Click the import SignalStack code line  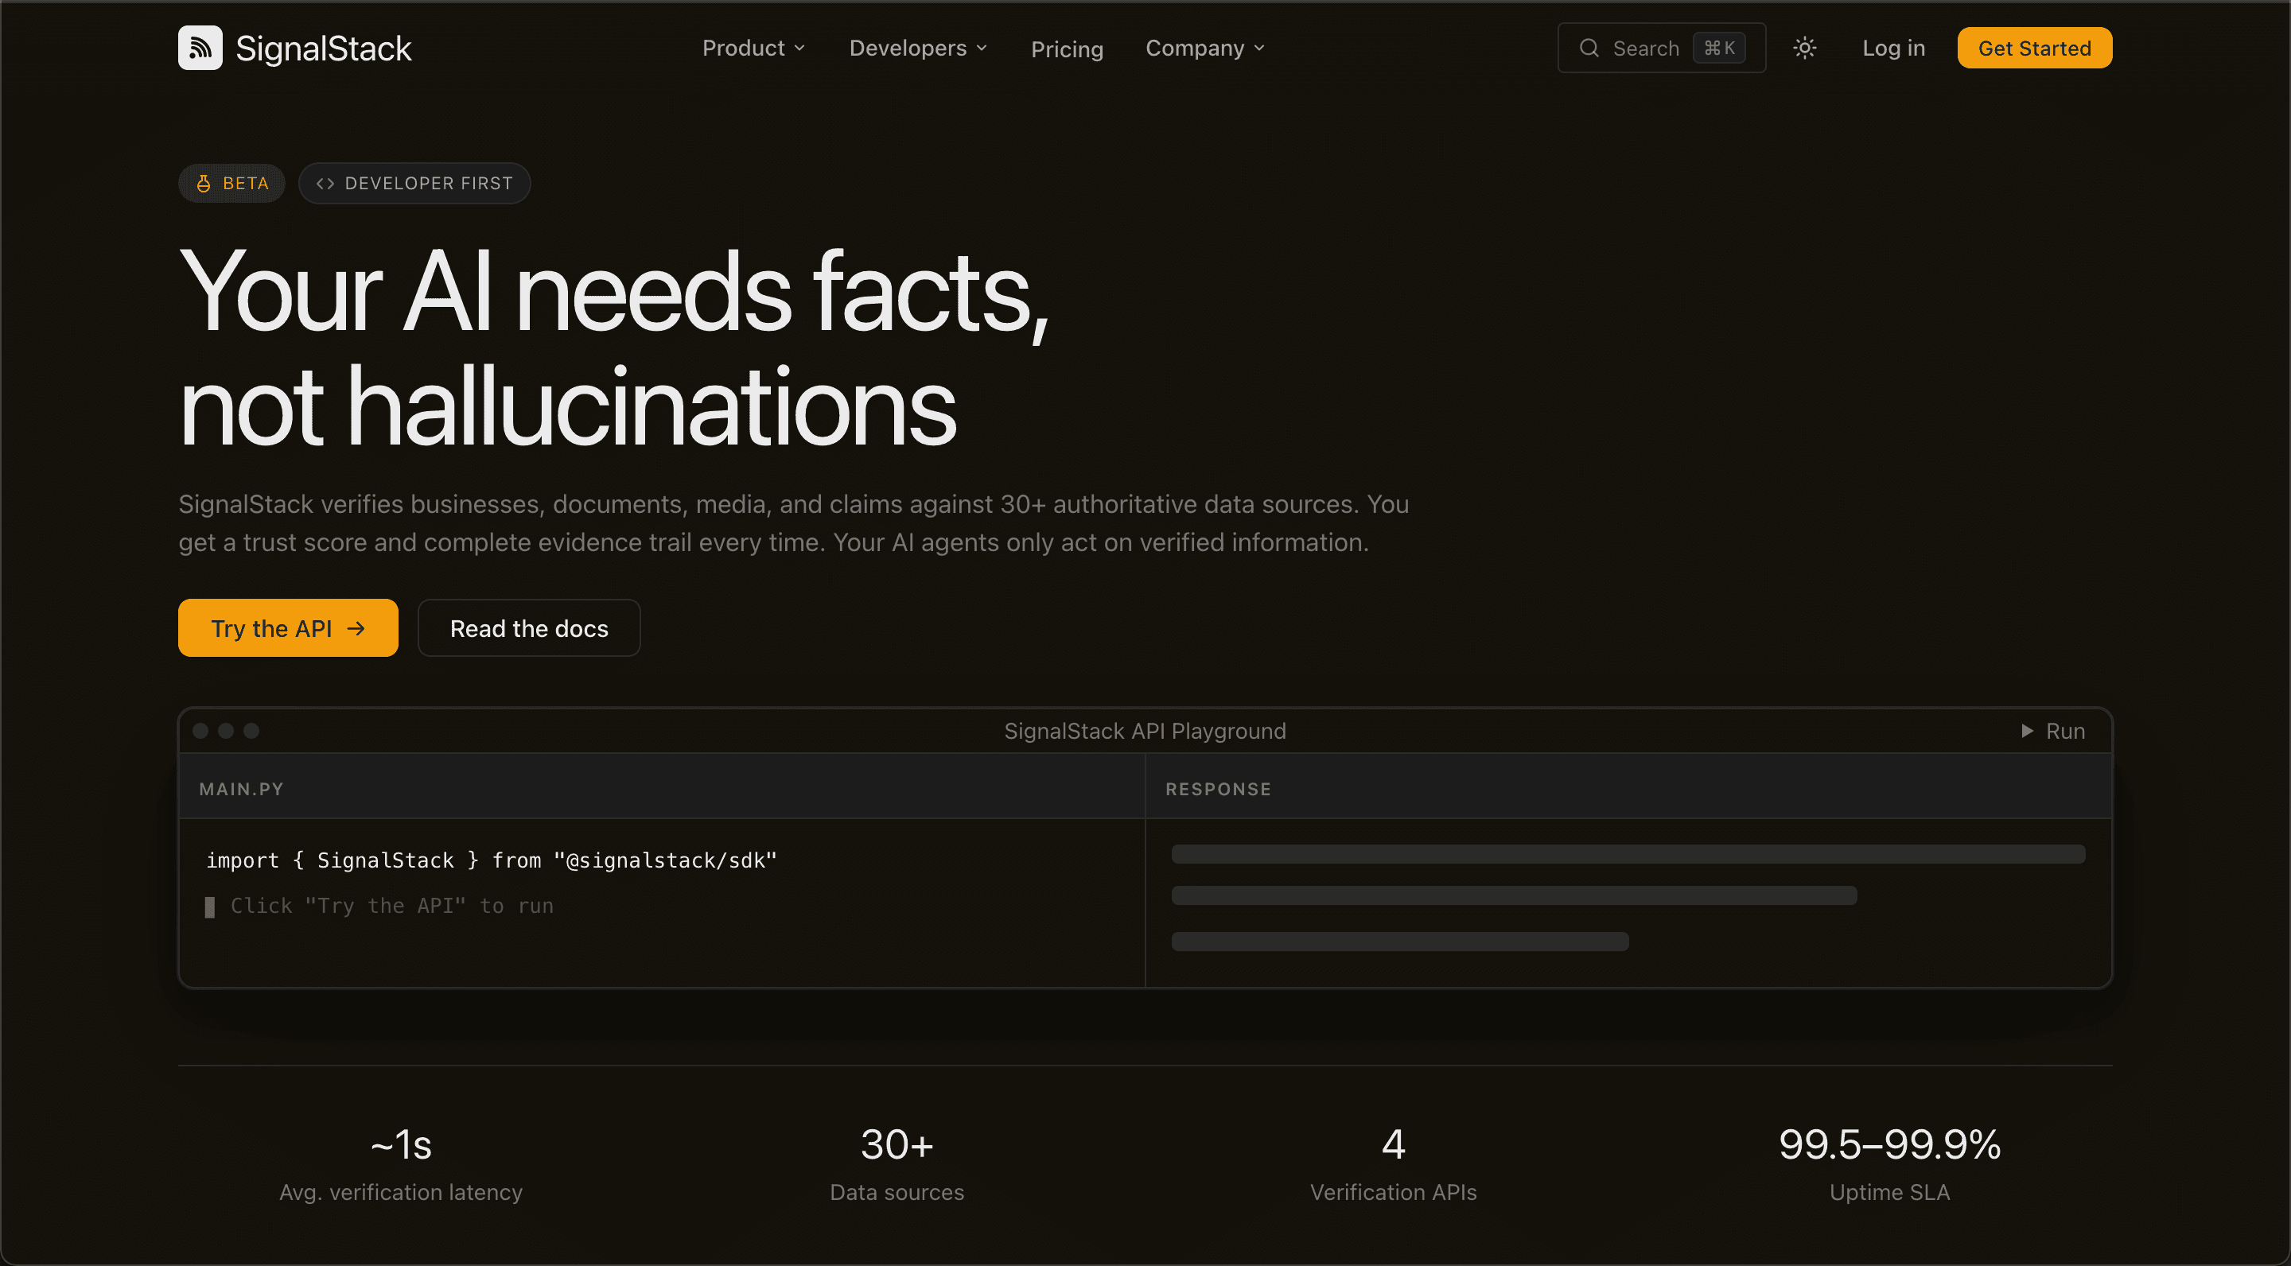[492, 860]
